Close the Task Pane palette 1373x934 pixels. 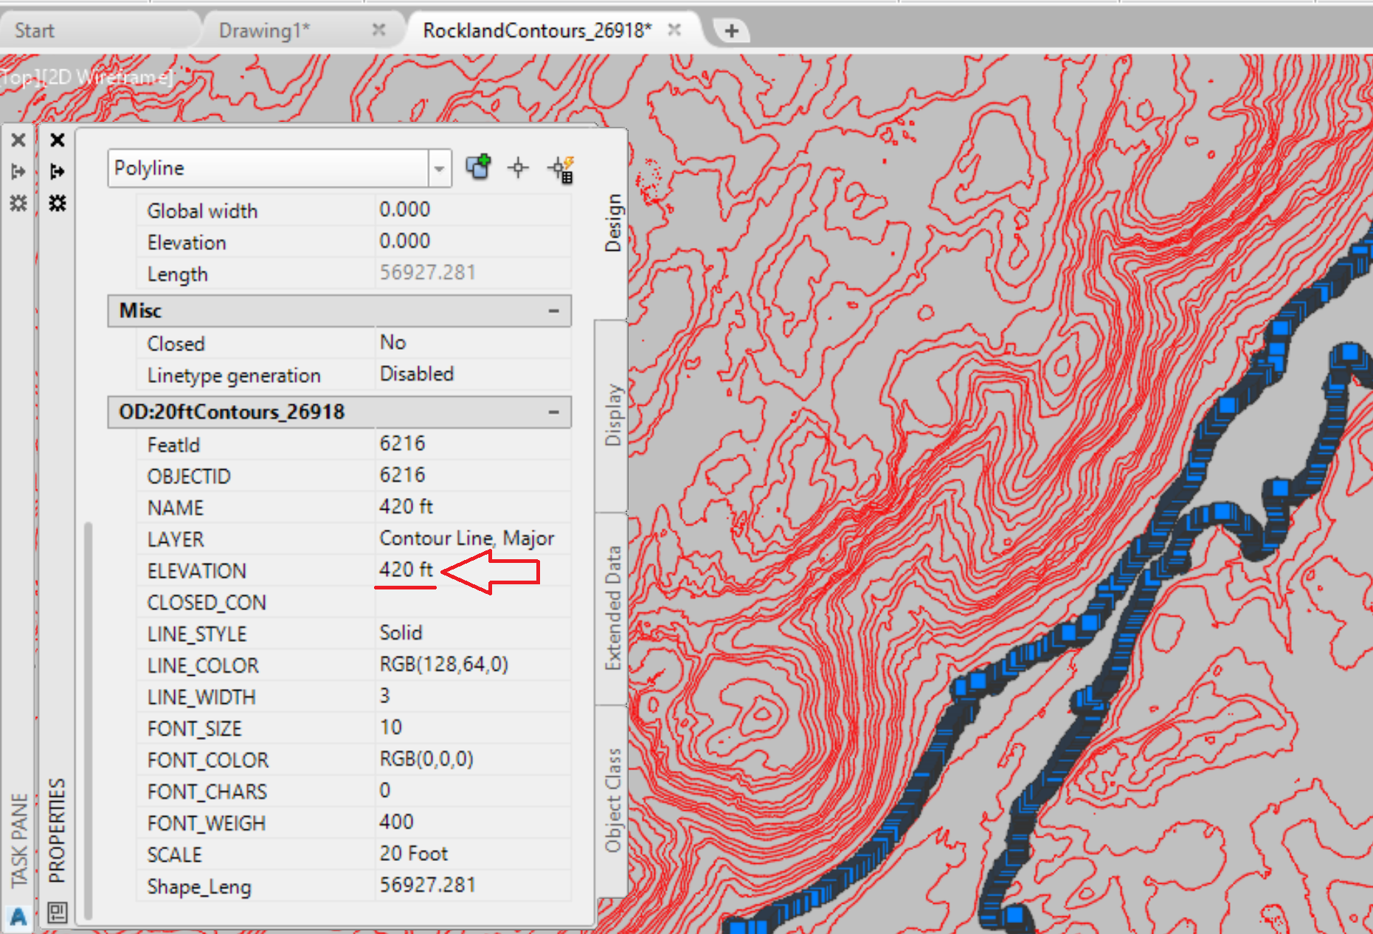pyautogui.click(x=18, y=140)
